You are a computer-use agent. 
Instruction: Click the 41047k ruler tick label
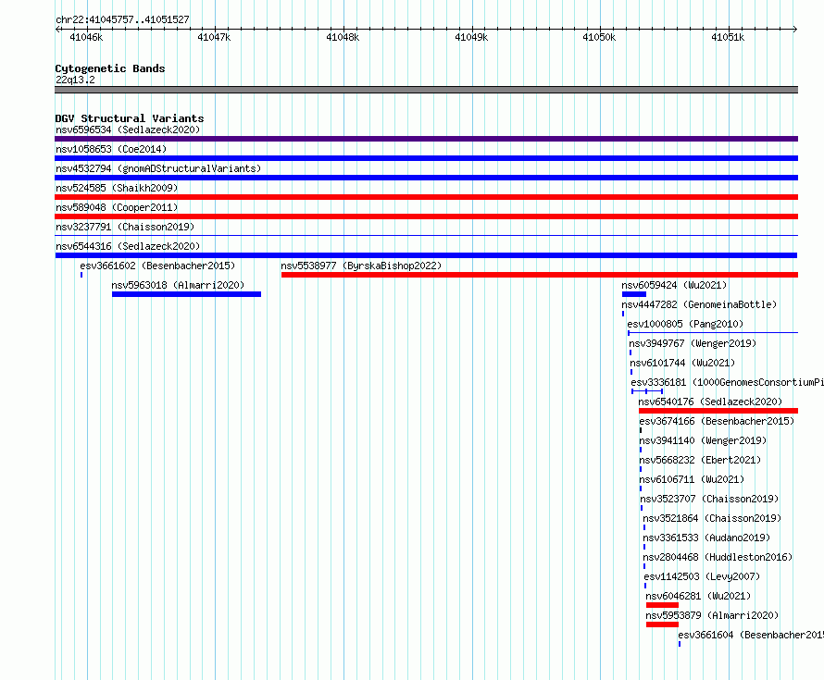[x=214, y=37]
